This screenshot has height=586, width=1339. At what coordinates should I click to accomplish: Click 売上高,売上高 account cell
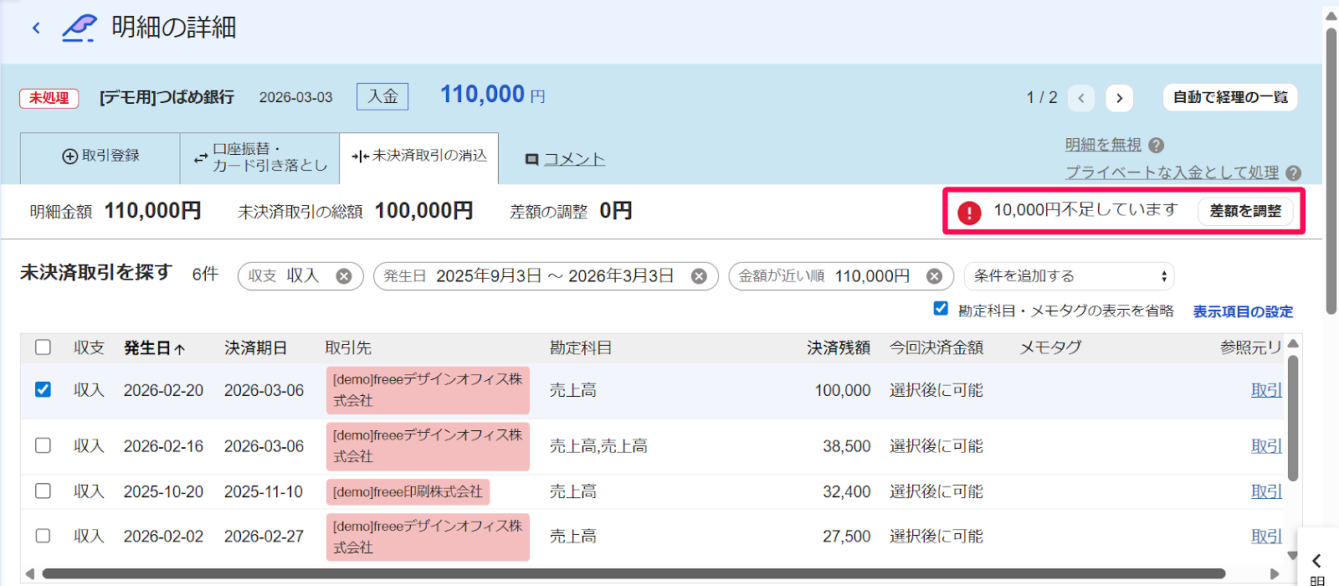tap(598, 446)
